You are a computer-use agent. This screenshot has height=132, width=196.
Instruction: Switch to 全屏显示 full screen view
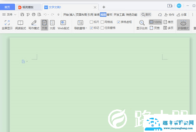(7, 25)
